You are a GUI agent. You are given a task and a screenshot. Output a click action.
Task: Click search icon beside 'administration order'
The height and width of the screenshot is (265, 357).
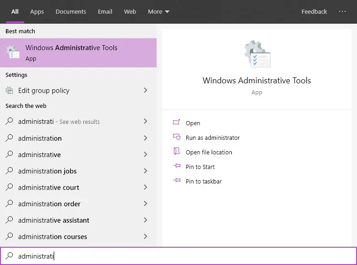pos(9,204)
